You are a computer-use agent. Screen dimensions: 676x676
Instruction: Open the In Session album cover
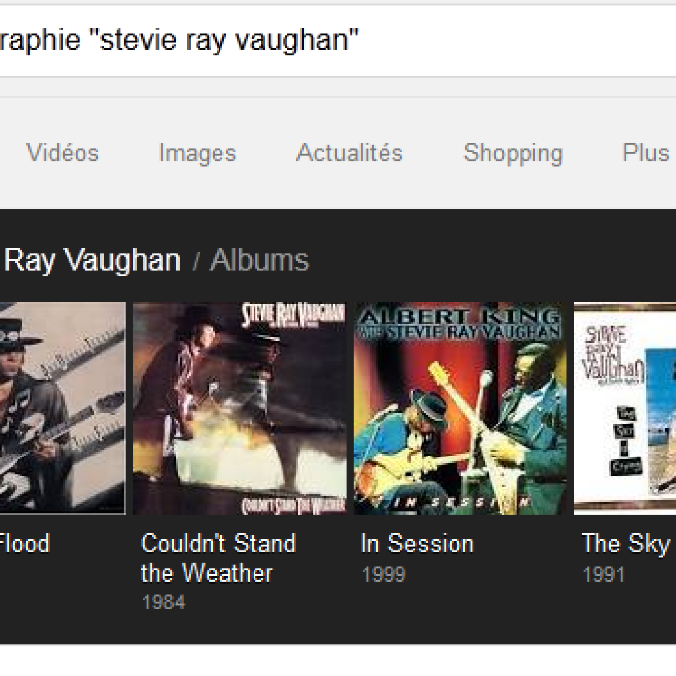pos(459,408)
